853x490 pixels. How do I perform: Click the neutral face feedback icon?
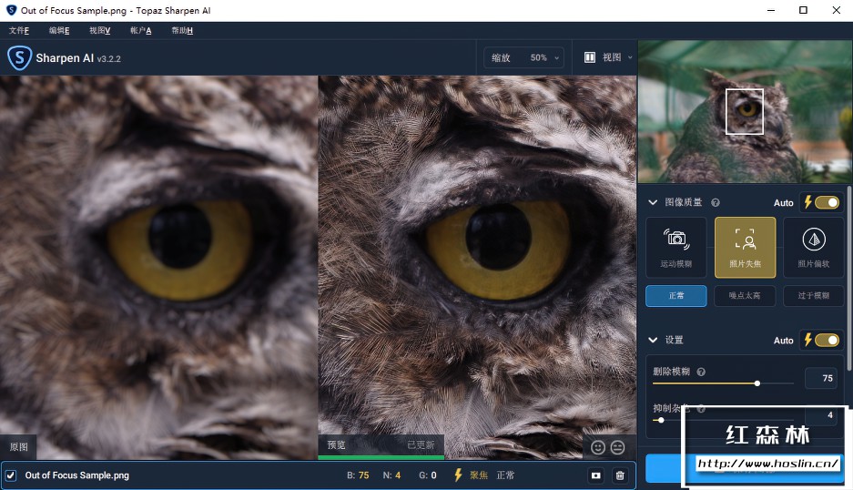click(x=618, y=447)
